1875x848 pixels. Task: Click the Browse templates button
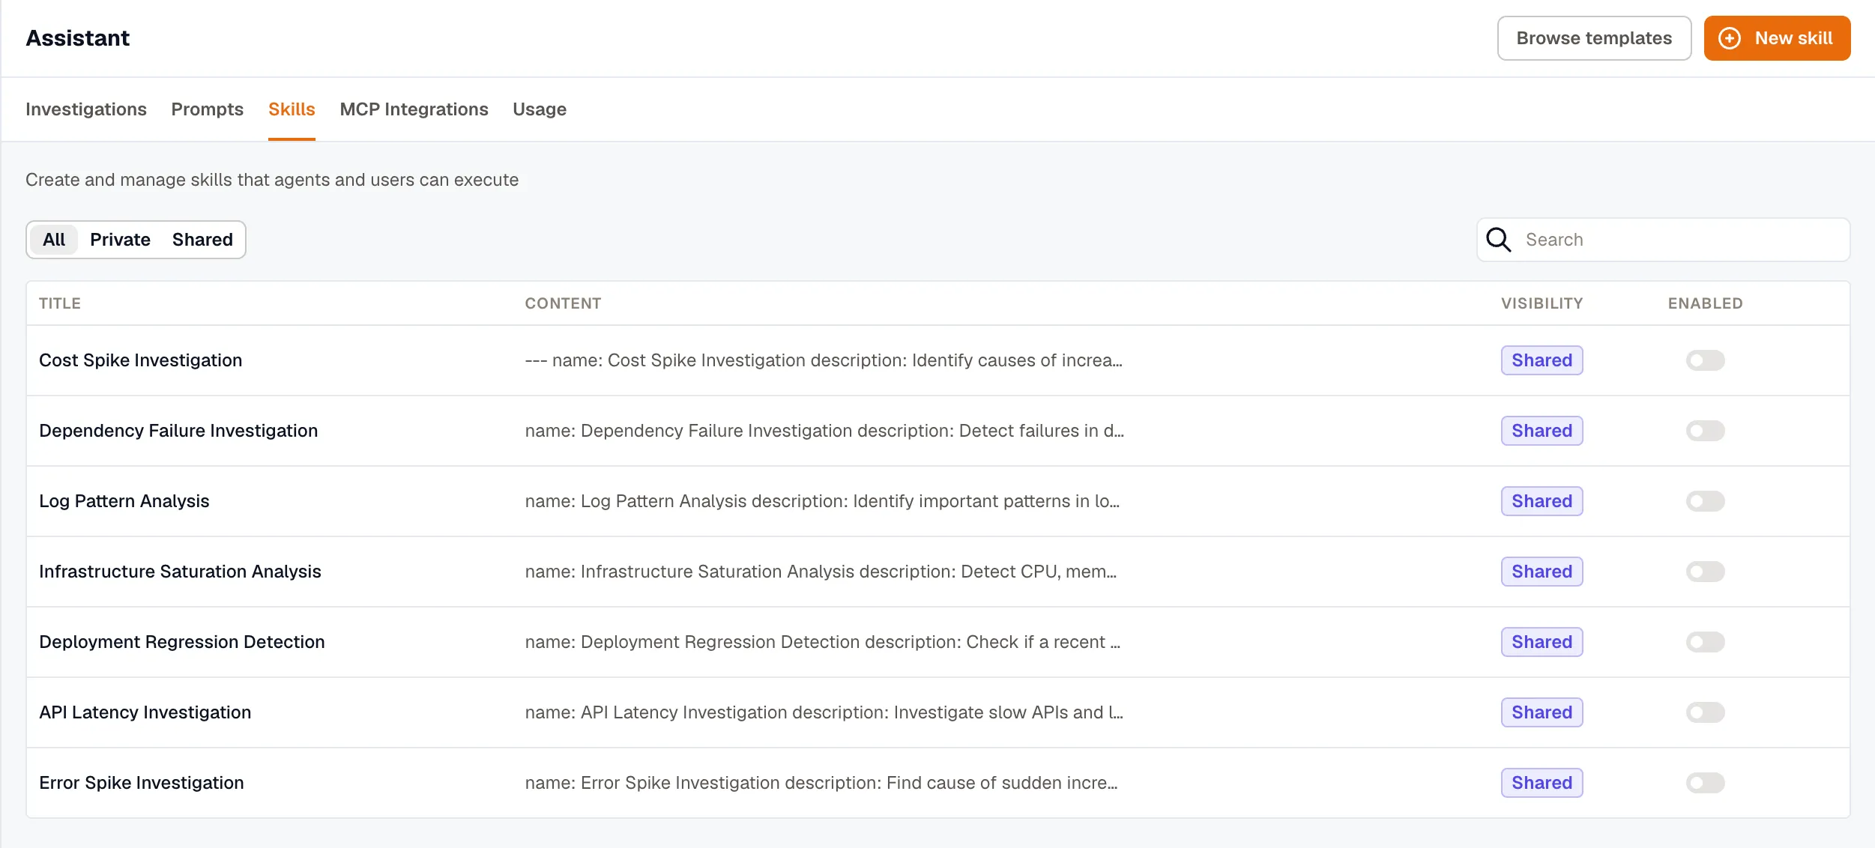[x=1594, y=38]
